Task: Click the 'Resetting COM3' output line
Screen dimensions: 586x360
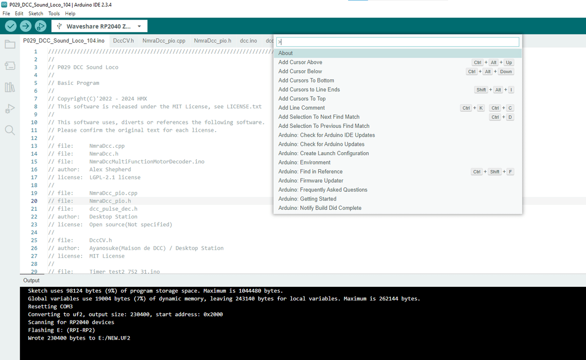Action: coord(50,306)
